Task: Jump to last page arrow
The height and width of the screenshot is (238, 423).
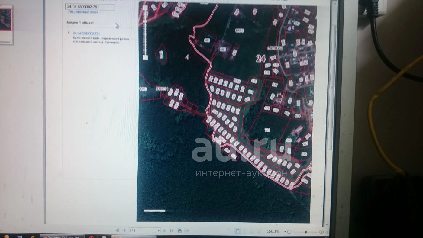Action: [172, 231]
